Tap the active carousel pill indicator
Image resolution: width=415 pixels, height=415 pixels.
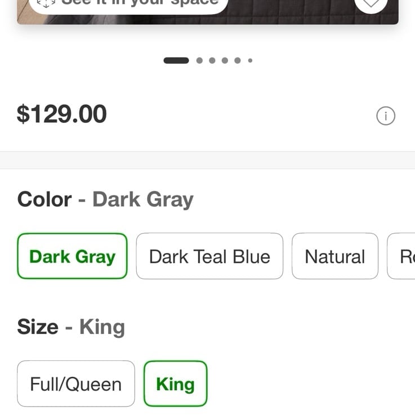tap(176, 61)
